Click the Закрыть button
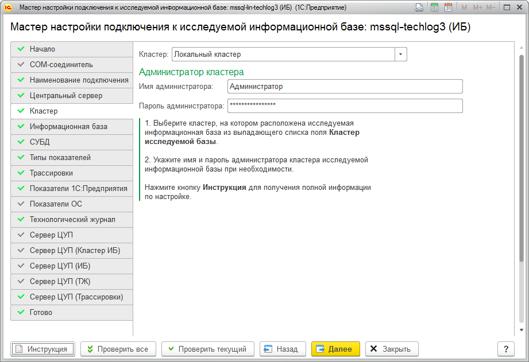This screenshot has width=529, height=362. point(392,349)
